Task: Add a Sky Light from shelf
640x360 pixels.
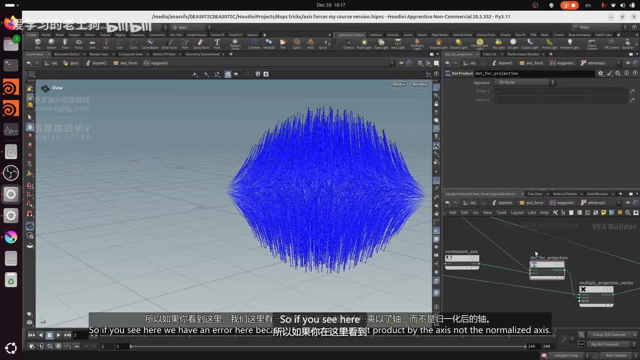Action: [498, 43]
